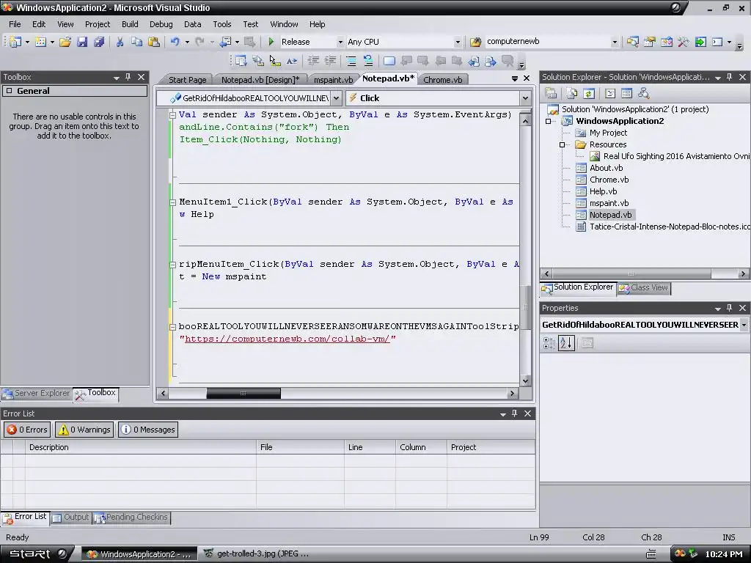The width and height of the screenshot is (751, 563).
Task: Collapse the MenuItem1_Click code region
Action: point(173,202)
